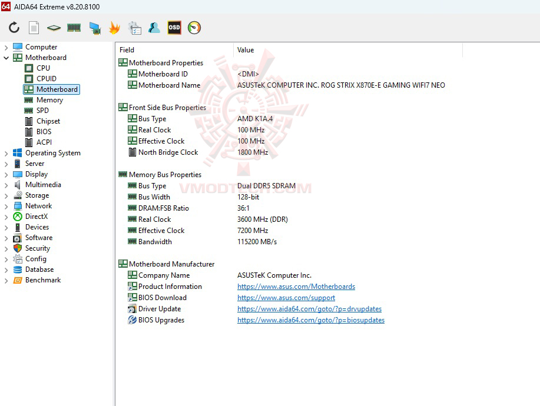The height and width of the screenshot is (406, 540).
Task: Click the Computer icon in the tree
Action: [18, 47]
